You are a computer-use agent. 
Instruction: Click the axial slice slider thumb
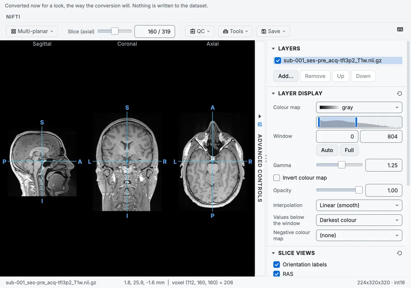(115, 31)
